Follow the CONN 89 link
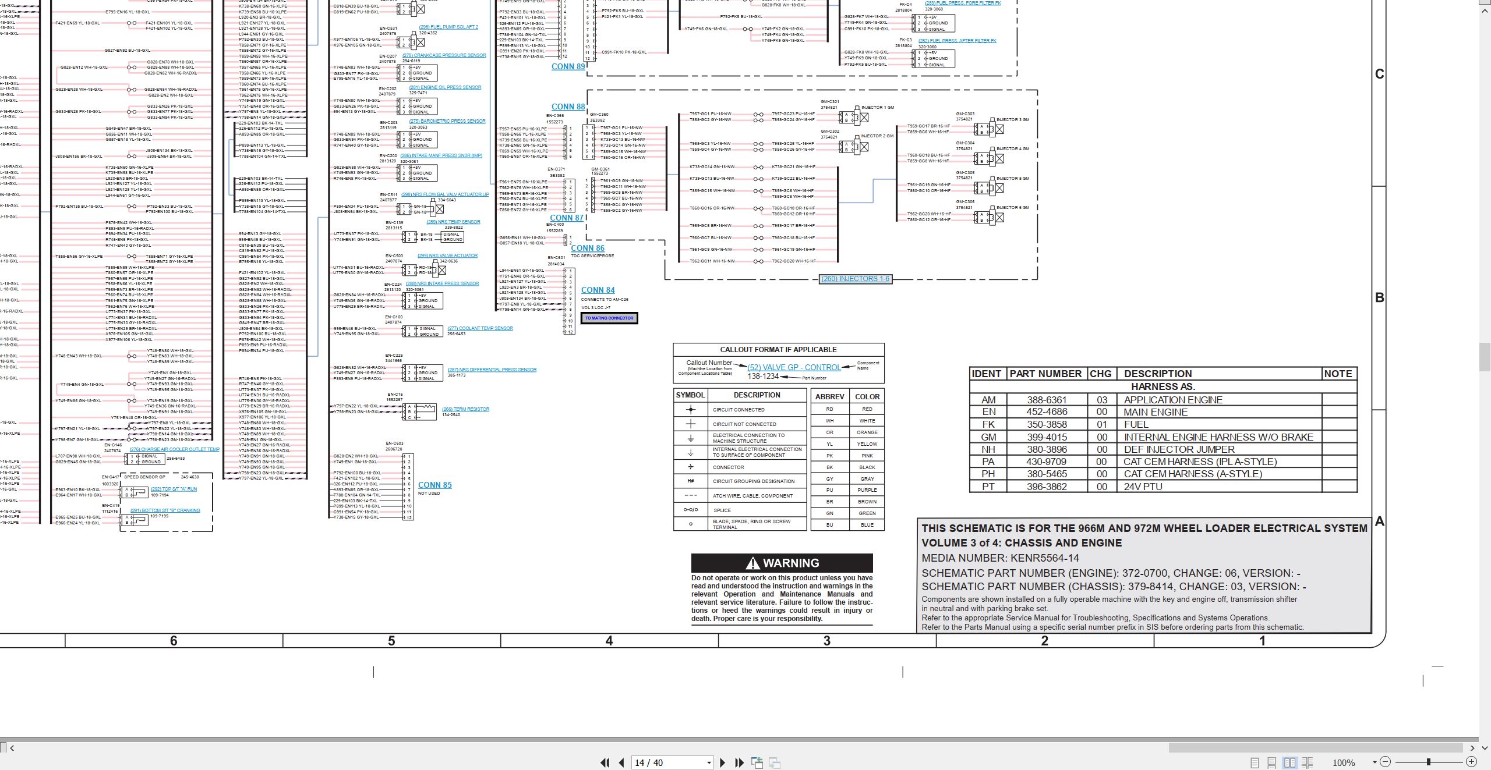Viewport: 1491px width, 770px height. [568, 67]
